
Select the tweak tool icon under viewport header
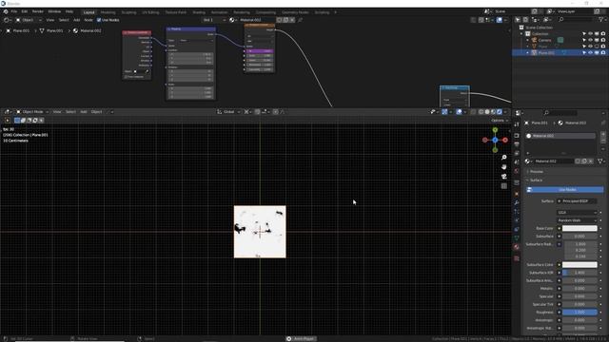(7, 121)
